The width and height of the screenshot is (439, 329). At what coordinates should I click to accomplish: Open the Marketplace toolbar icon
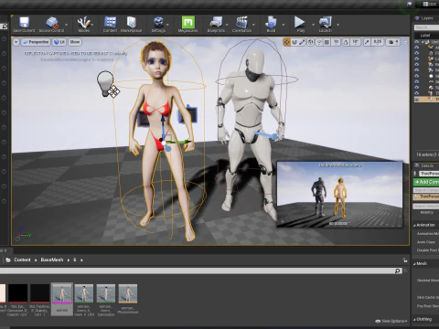pyautogui.click(x=132, y=25)
